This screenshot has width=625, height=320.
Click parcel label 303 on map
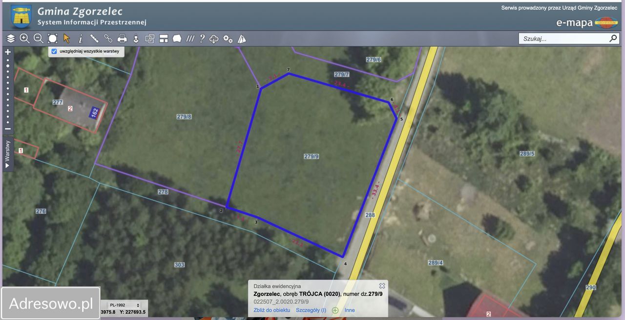pyautogui.click(x=179, y=264)
